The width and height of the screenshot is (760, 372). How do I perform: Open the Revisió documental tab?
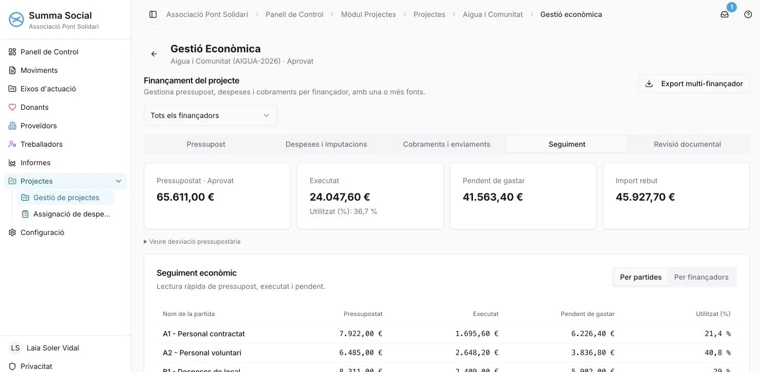pos(688,144)
